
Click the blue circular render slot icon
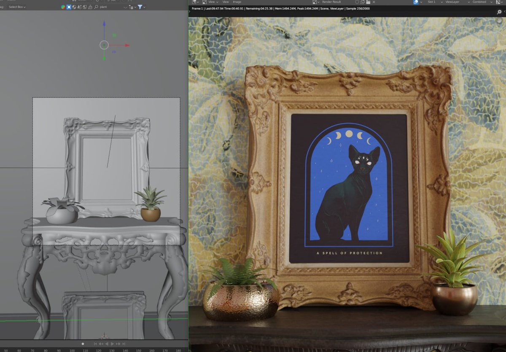click(416, 2)
